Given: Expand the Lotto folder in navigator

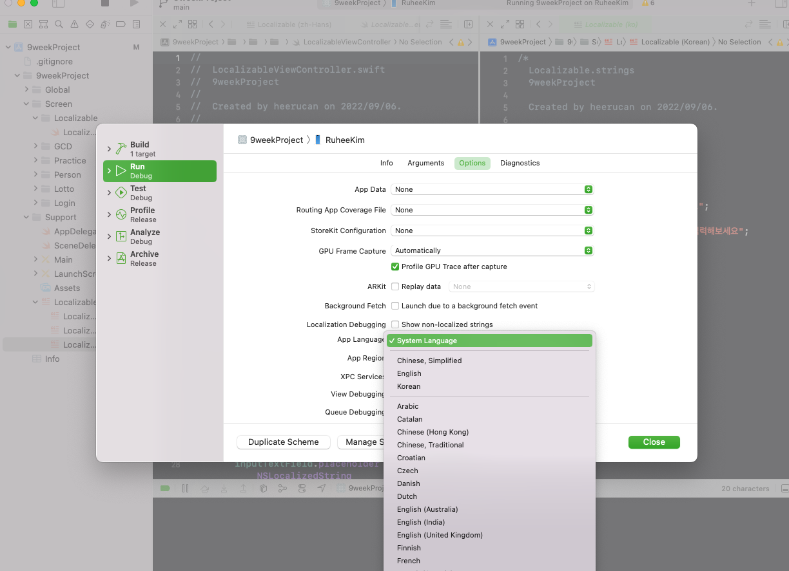Looking at the screenshot, I should click(35, 189).
